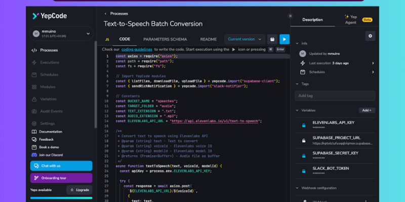Click the Discord icon in the sidebar
Viewport: 405px width, 202px height.
coord(34,155)
